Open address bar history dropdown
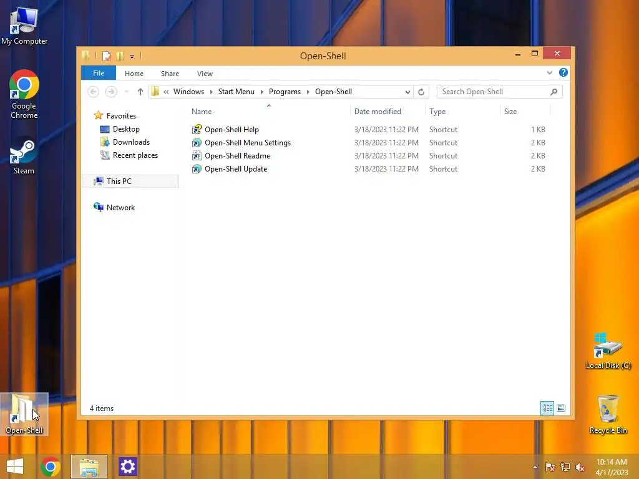The width and height of the screenshot is (639, 479). (x=407, y=92)
